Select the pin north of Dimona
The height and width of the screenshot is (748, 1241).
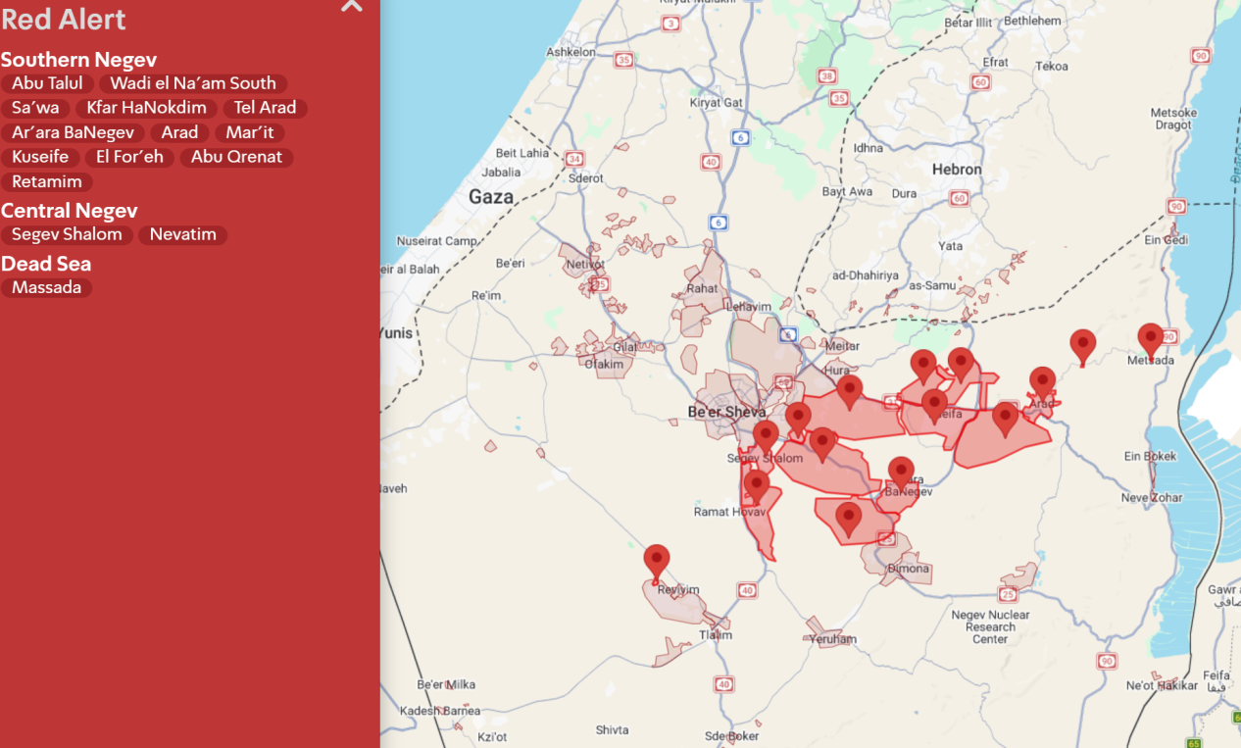click(849, 520)
